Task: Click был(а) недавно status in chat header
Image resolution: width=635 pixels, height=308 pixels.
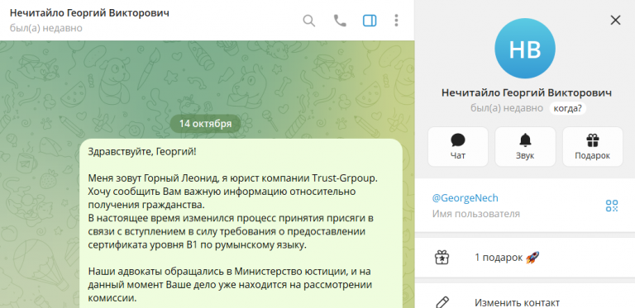Action: click(x=45, y=28)
